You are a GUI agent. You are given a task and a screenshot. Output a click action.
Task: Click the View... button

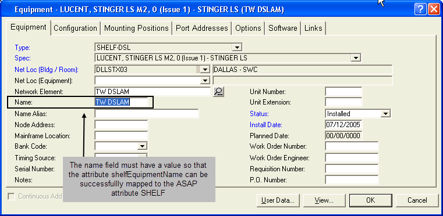tap(324, 200)
